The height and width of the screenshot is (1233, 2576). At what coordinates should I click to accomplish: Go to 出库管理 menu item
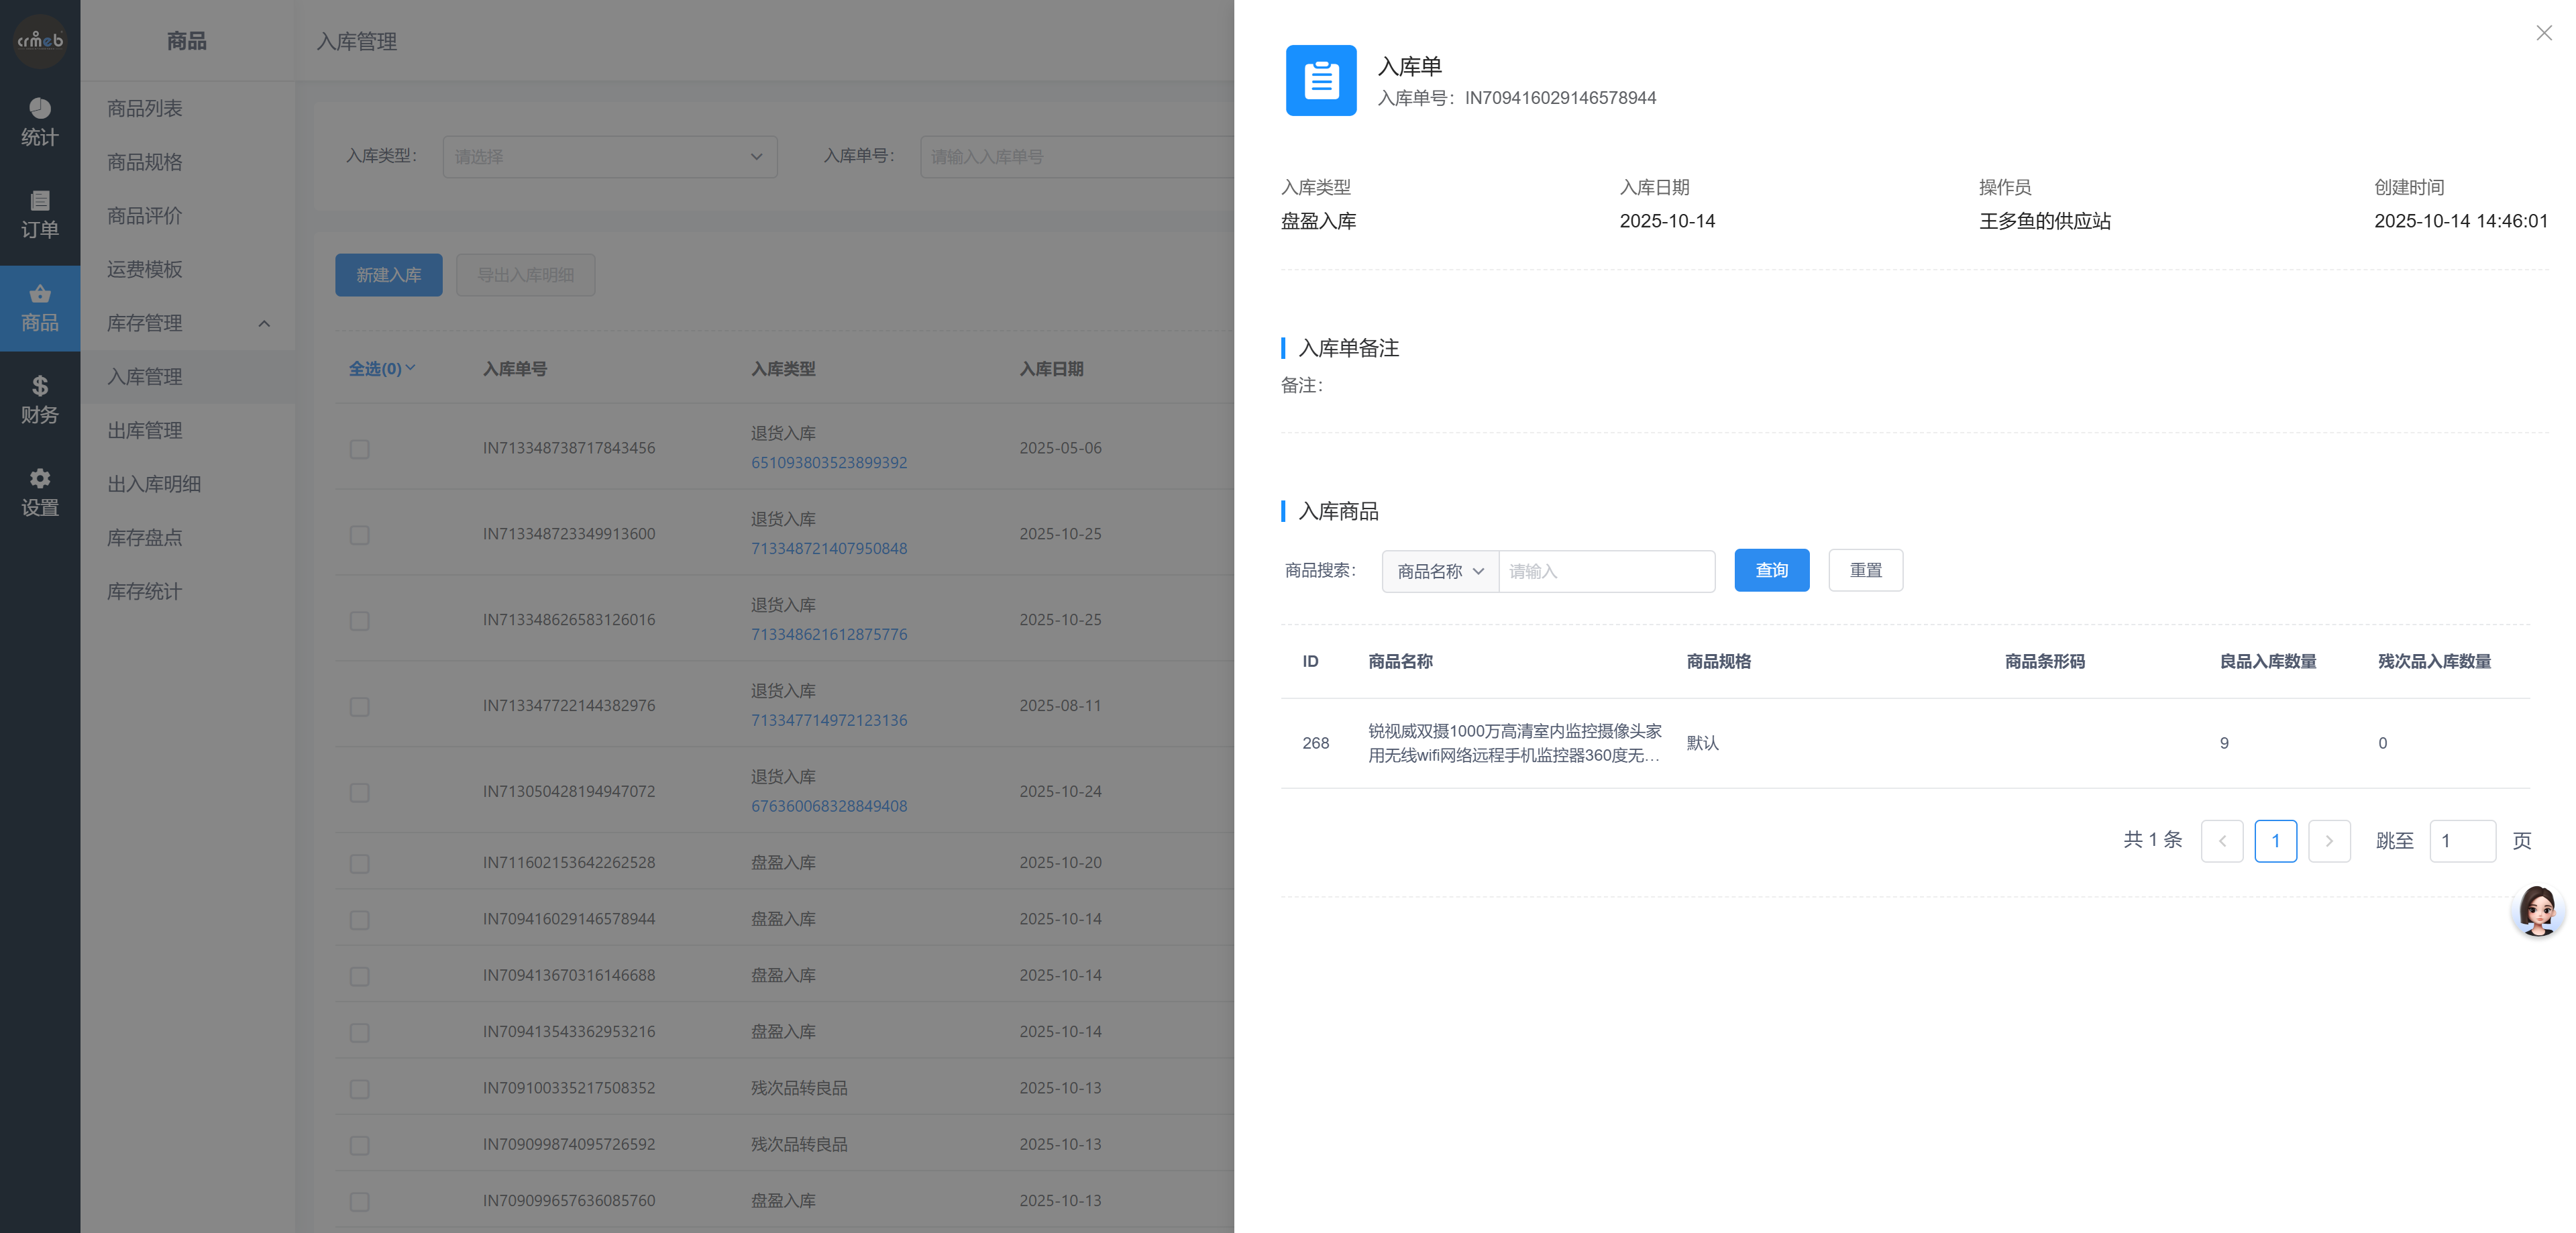coord(145,430)
